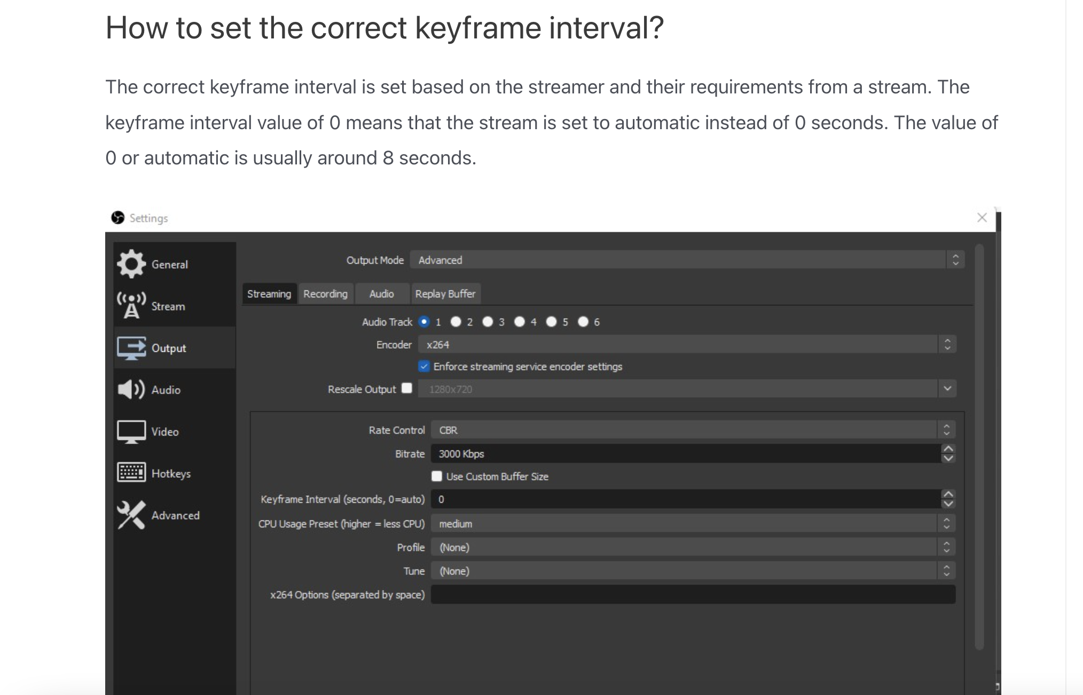Click the x264 Options text field
This screenshot has width=1083, height=695.
pyautogui.click(x=693, y=595)
